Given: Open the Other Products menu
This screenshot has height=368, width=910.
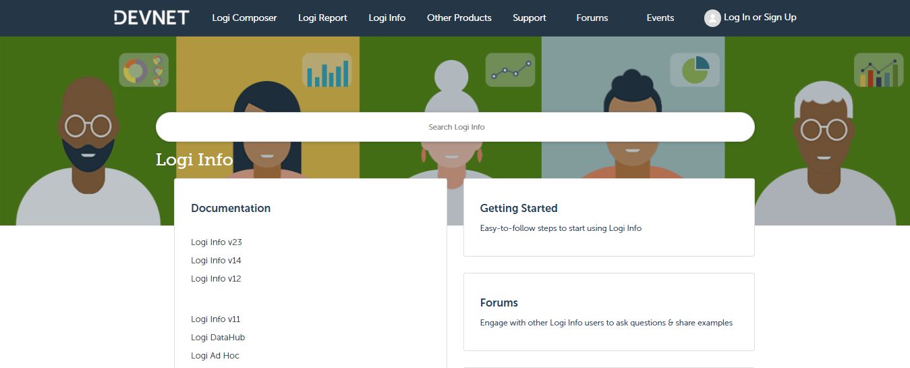Looking at the screenshot, I should coord(459,18).
